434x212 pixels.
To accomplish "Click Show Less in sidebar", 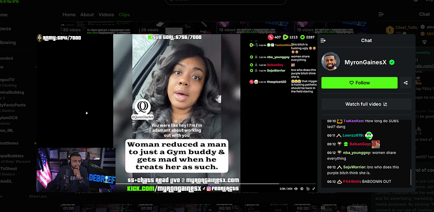I will pos(38,196).
